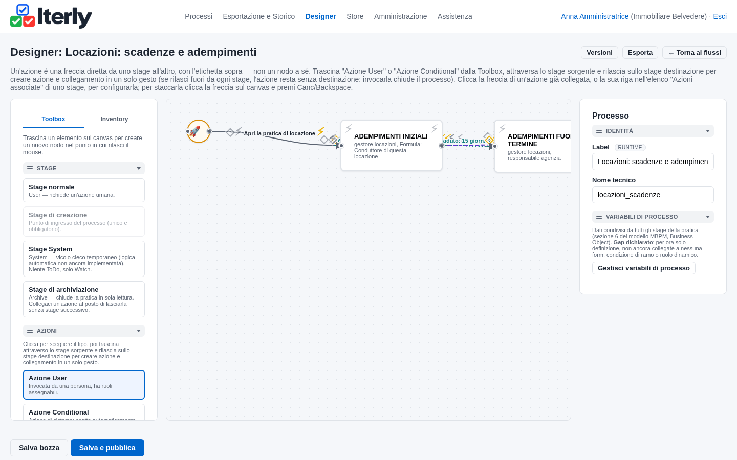The height and width of the screenshot is (460, 737).
Task: Click the yellow lightning bolt after 'Apri la pratica di locazione'
Action: [321, 131]
